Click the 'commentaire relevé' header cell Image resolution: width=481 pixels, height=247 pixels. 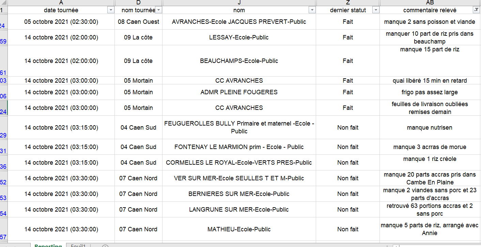click(430, 10)
